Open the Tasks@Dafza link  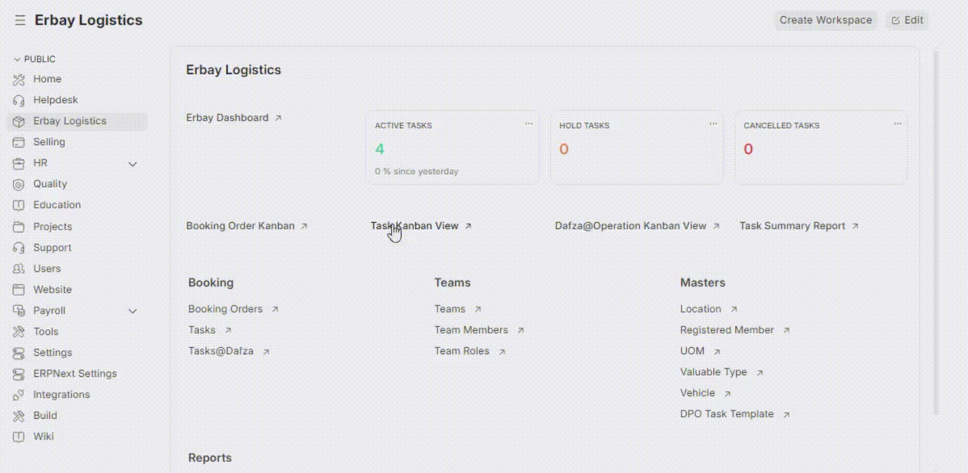coord(221,351)
